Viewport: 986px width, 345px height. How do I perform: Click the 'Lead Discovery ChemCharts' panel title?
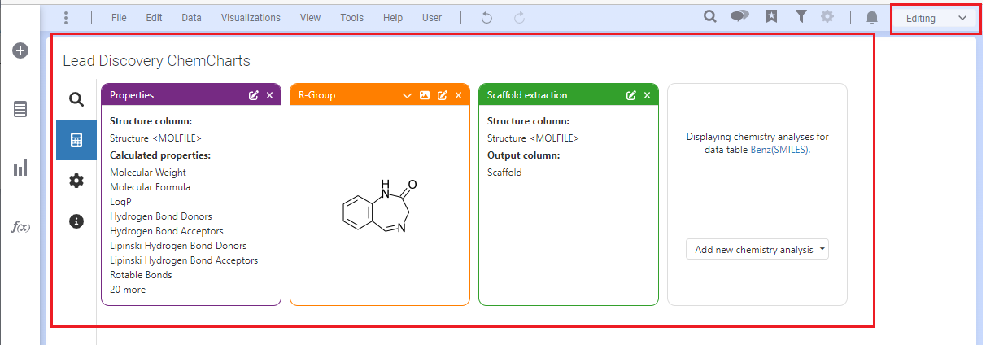click(x=157, y=60)
